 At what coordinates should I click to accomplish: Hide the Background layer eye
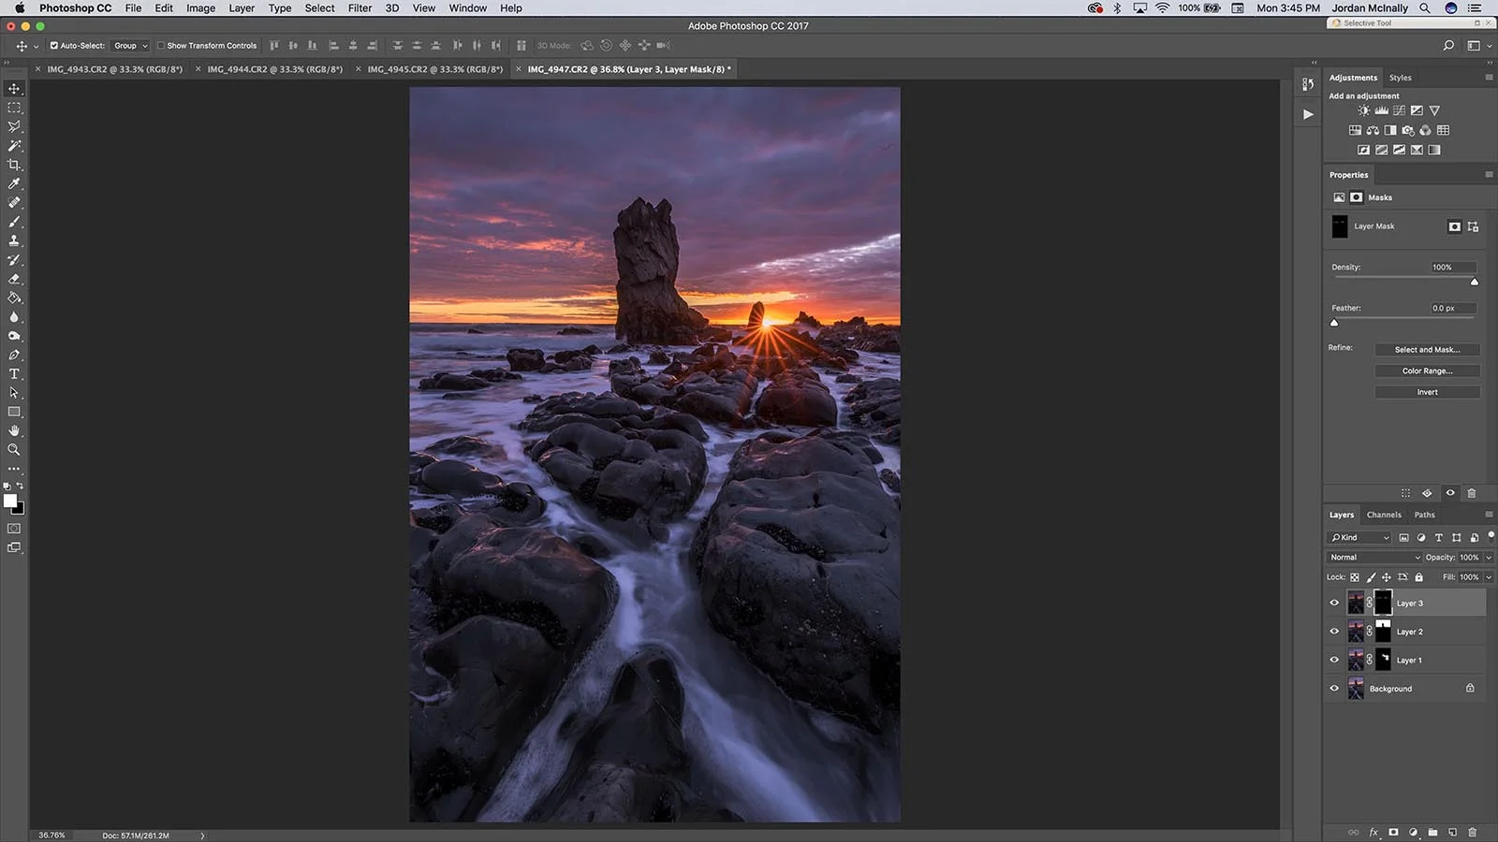(1334, 689)
